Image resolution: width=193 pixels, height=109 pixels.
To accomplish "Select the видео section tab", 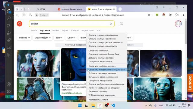I will 55,30.
